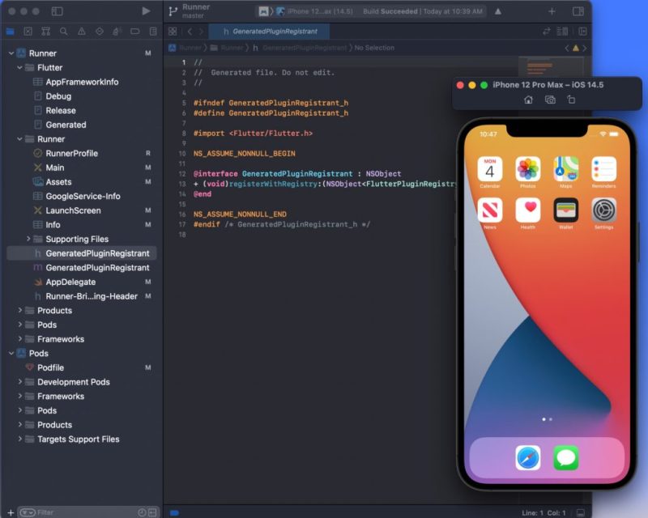Image resolution: width=648 pixels, height=518 pixels.
Task: Select AppFrameworkInfo file
Action: coord(82,82)
